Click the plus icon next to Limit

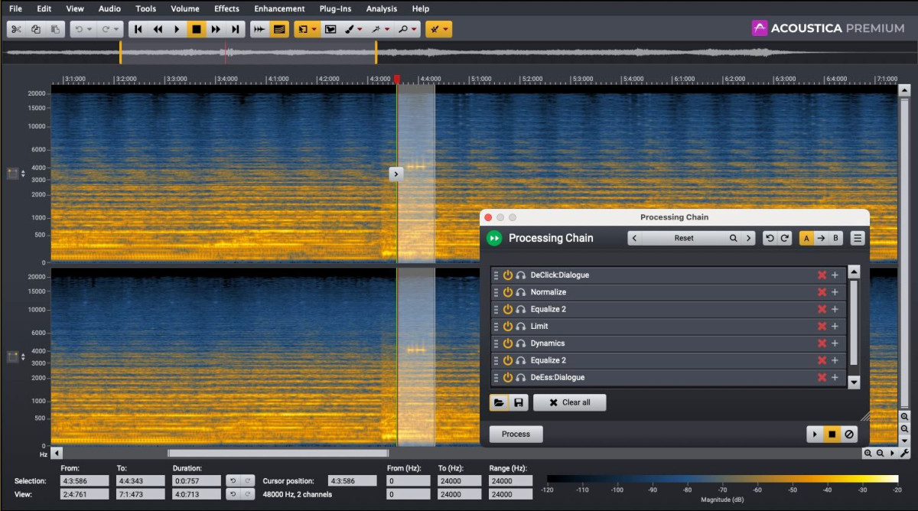(x=835, y=327)
